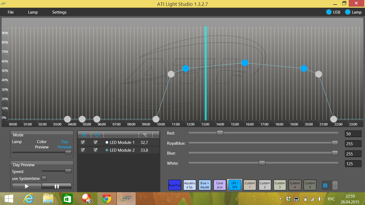This screenshot has height=205, width=365.
Task: Show hidden system tray icons
Action: pos(280,199)
